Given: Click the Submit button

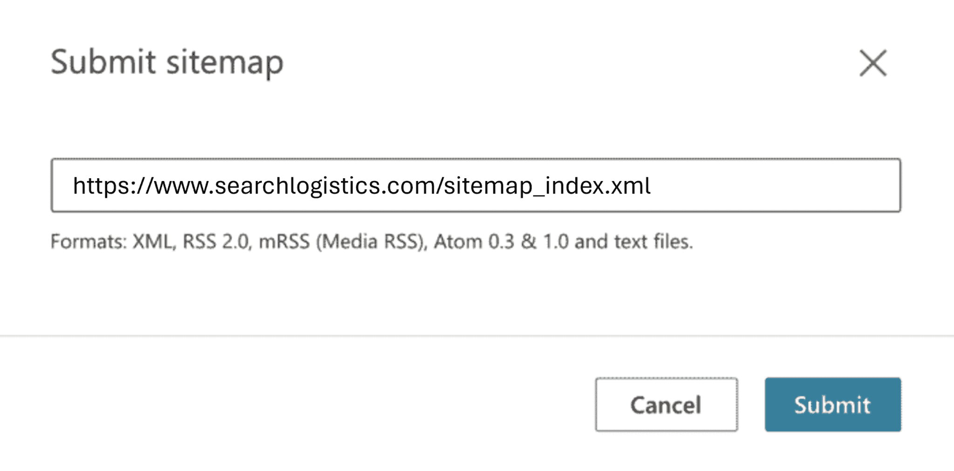Looking at the screenshot, I should pos(832,404).
